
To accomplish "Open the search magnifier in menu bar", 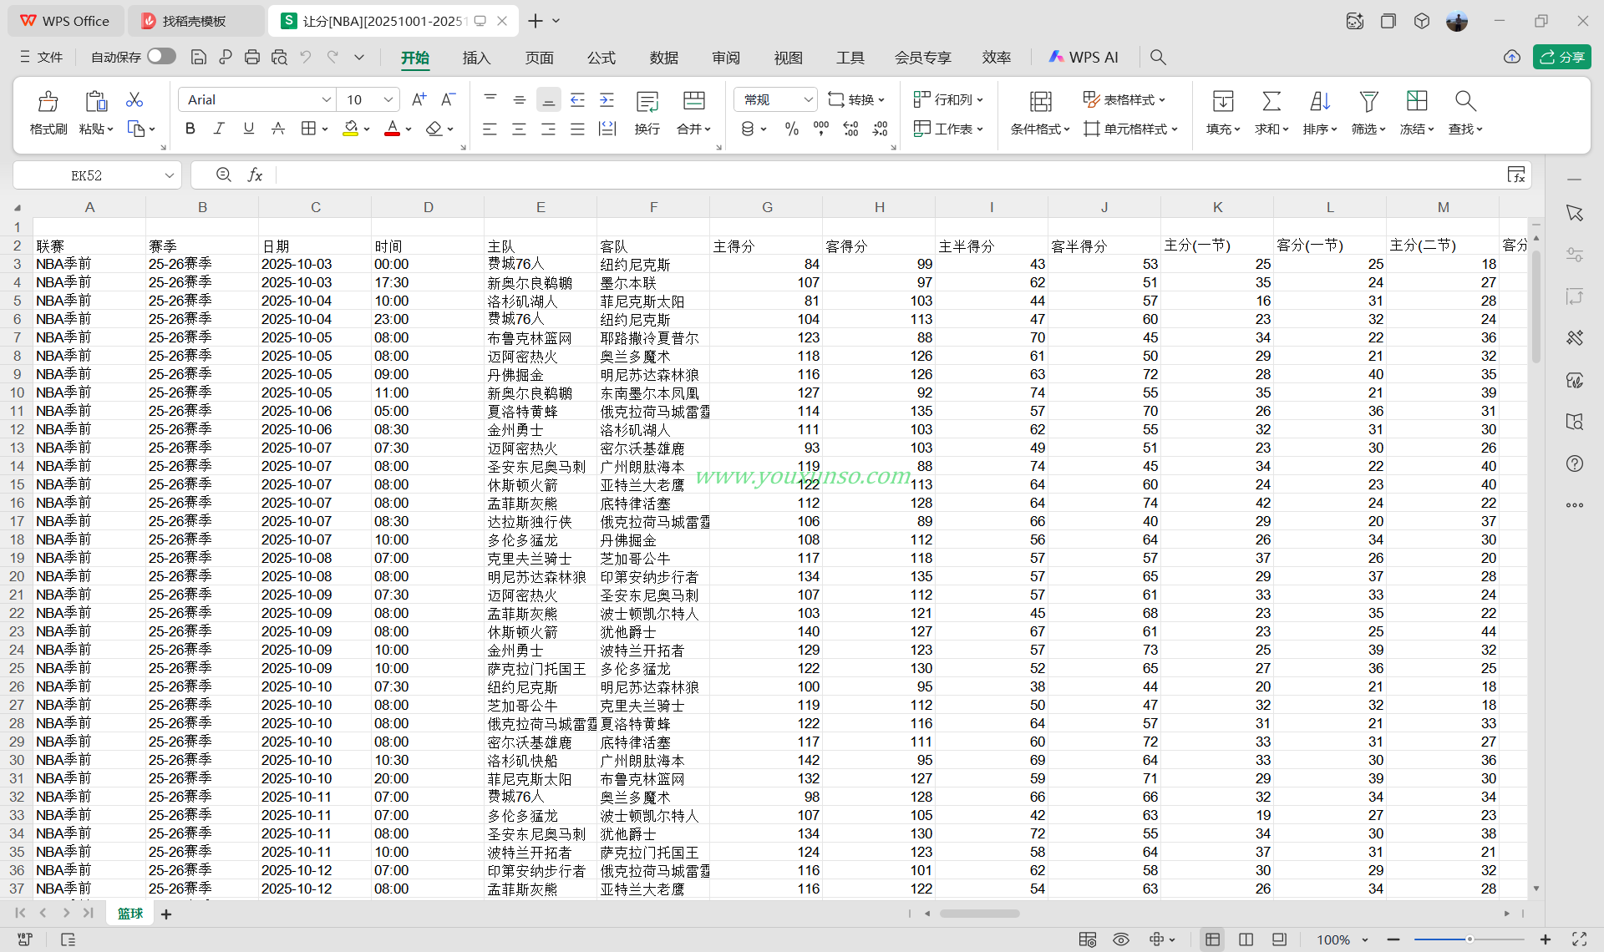I will click(x=1158, y=57).
